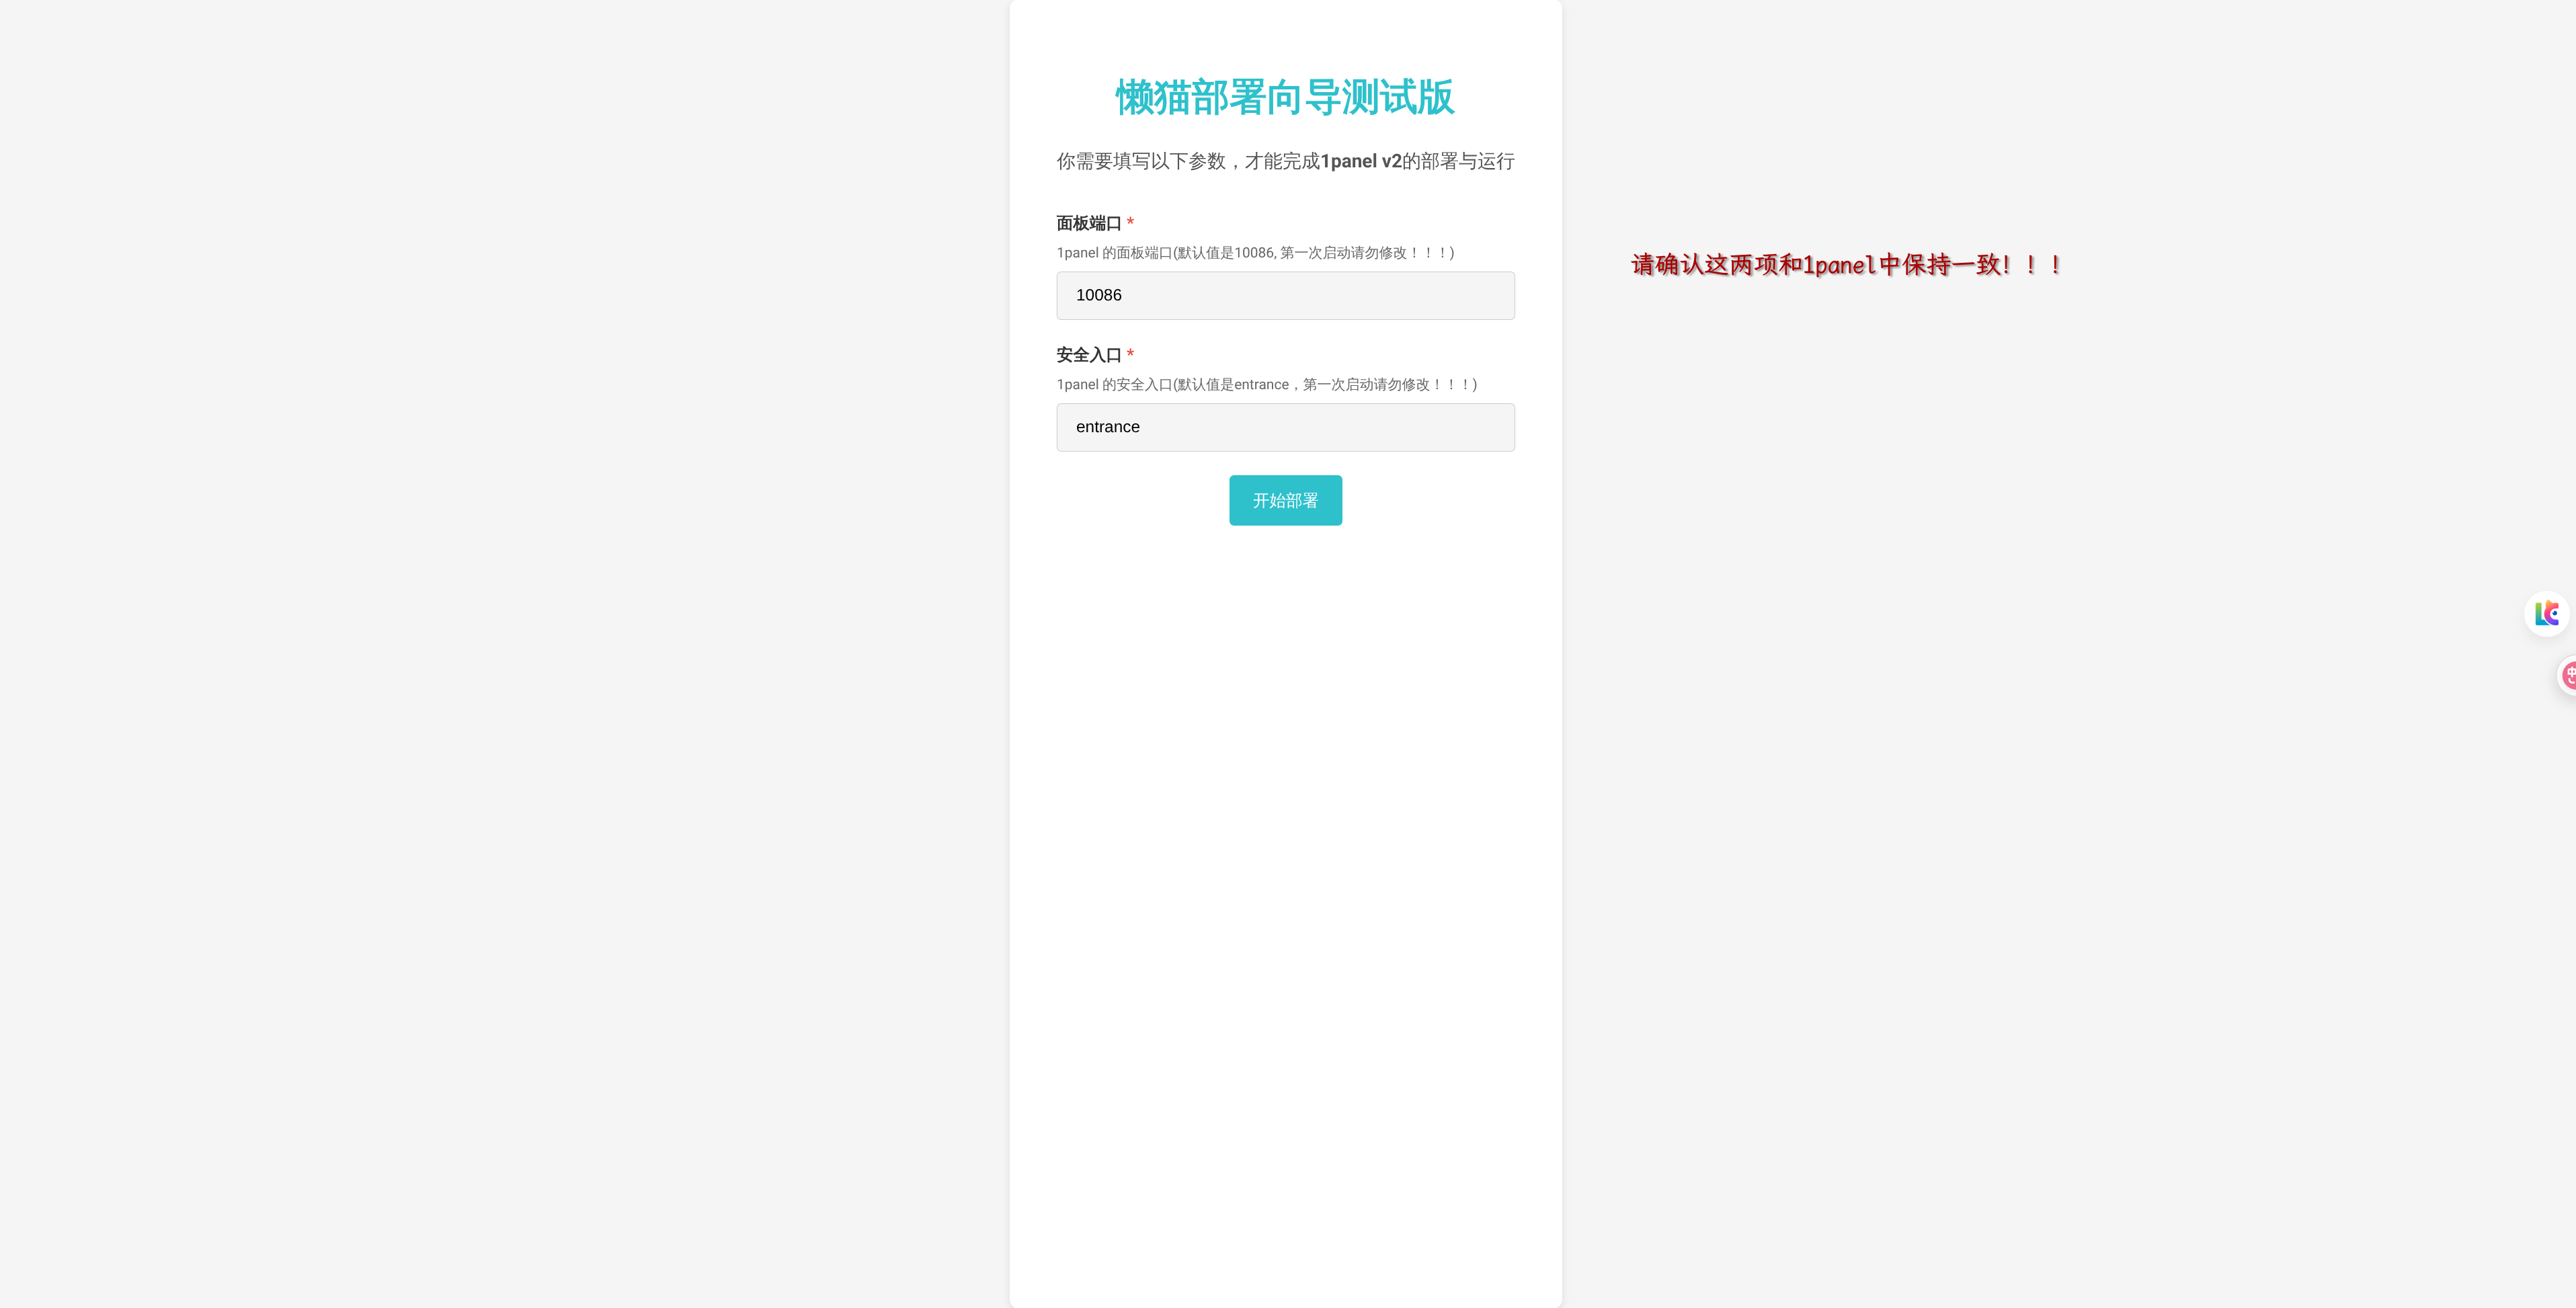Click the hint mentioning entrance default value
2576x1308 pixels.
[x=1266, y=385]
